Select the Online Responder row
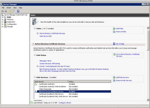This screenshot has width=150, height=108. coord(73,89)
